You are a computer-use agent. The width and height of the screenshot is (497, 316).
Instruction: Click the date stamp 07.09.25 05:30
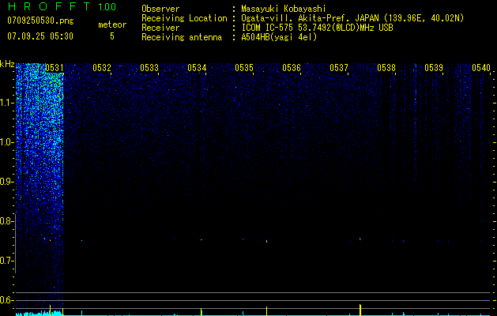[40, 36]
